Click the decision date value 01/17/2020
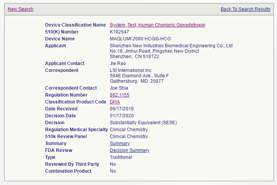 click(121, 116)
